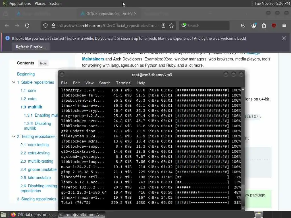Close the Official repositories tab
This screenshot has height=218, width=291.
coord(135,13)
